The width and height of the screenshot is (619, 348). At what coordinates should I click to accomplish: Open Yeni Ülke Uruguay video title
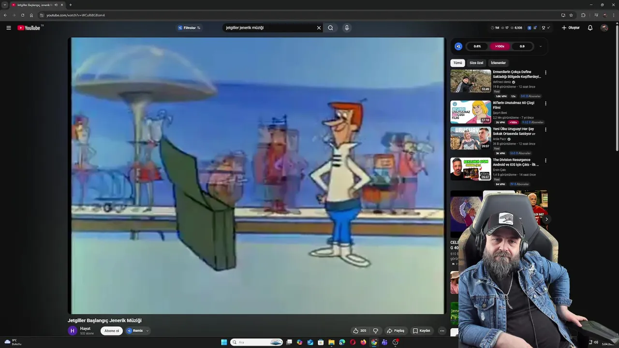coord(514,131)
